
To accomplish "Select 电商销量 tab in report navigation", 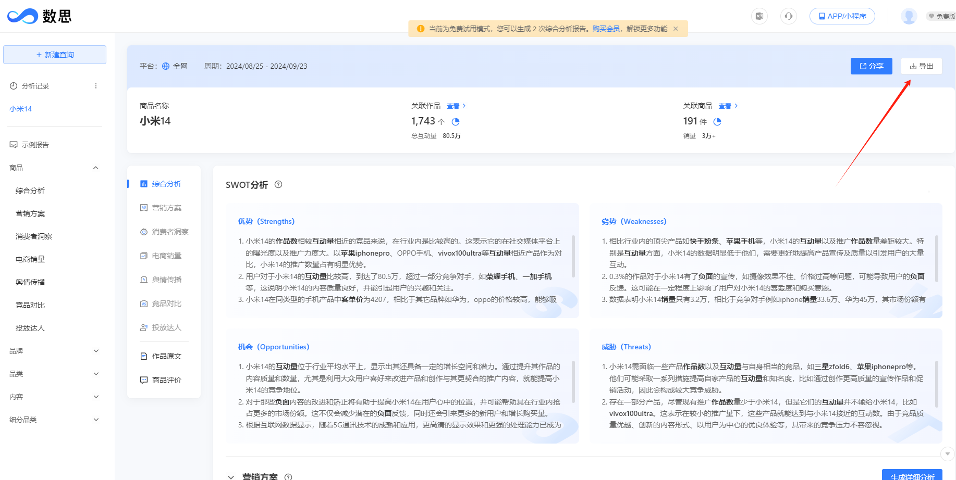I will pyautogui.click(x=161, y=256).
